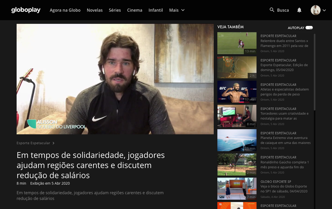Viewport: 332px width, 209px height.
Task: Open the Planeta Extremo kayak thumbnail
Action: 237,140
